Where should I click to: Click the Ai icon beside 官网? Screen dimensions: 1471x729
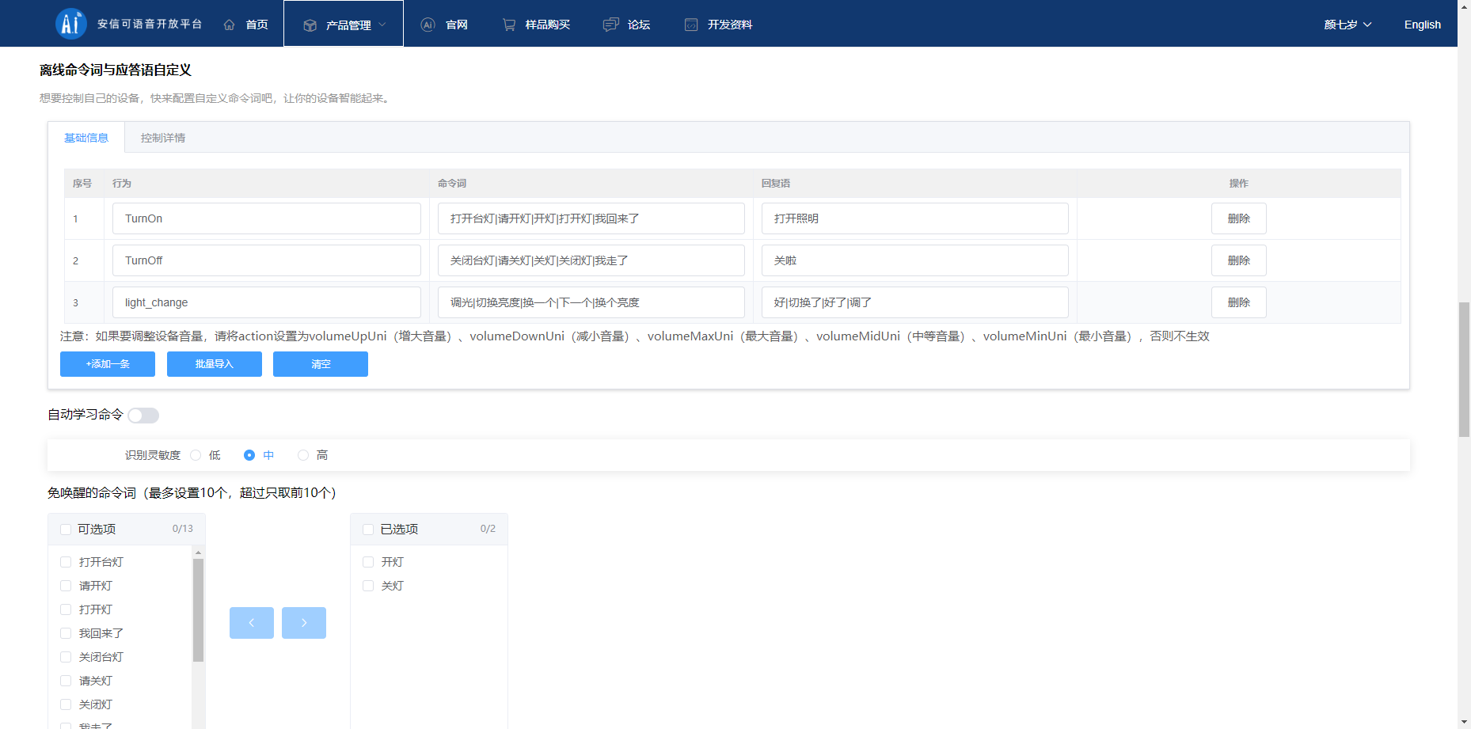tap(428, 25)
